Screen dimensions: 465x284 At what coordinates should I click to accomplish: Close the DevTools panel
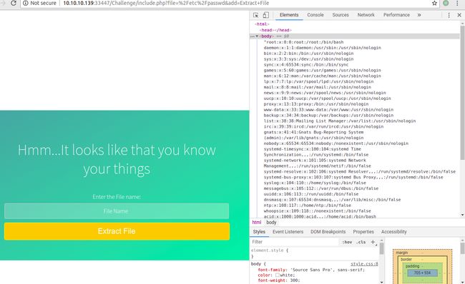coord(459,15)
